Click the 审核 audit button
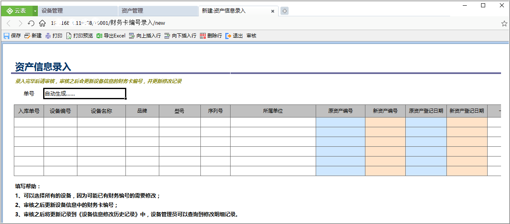This screenshot has height=224, width=510. 251,36
